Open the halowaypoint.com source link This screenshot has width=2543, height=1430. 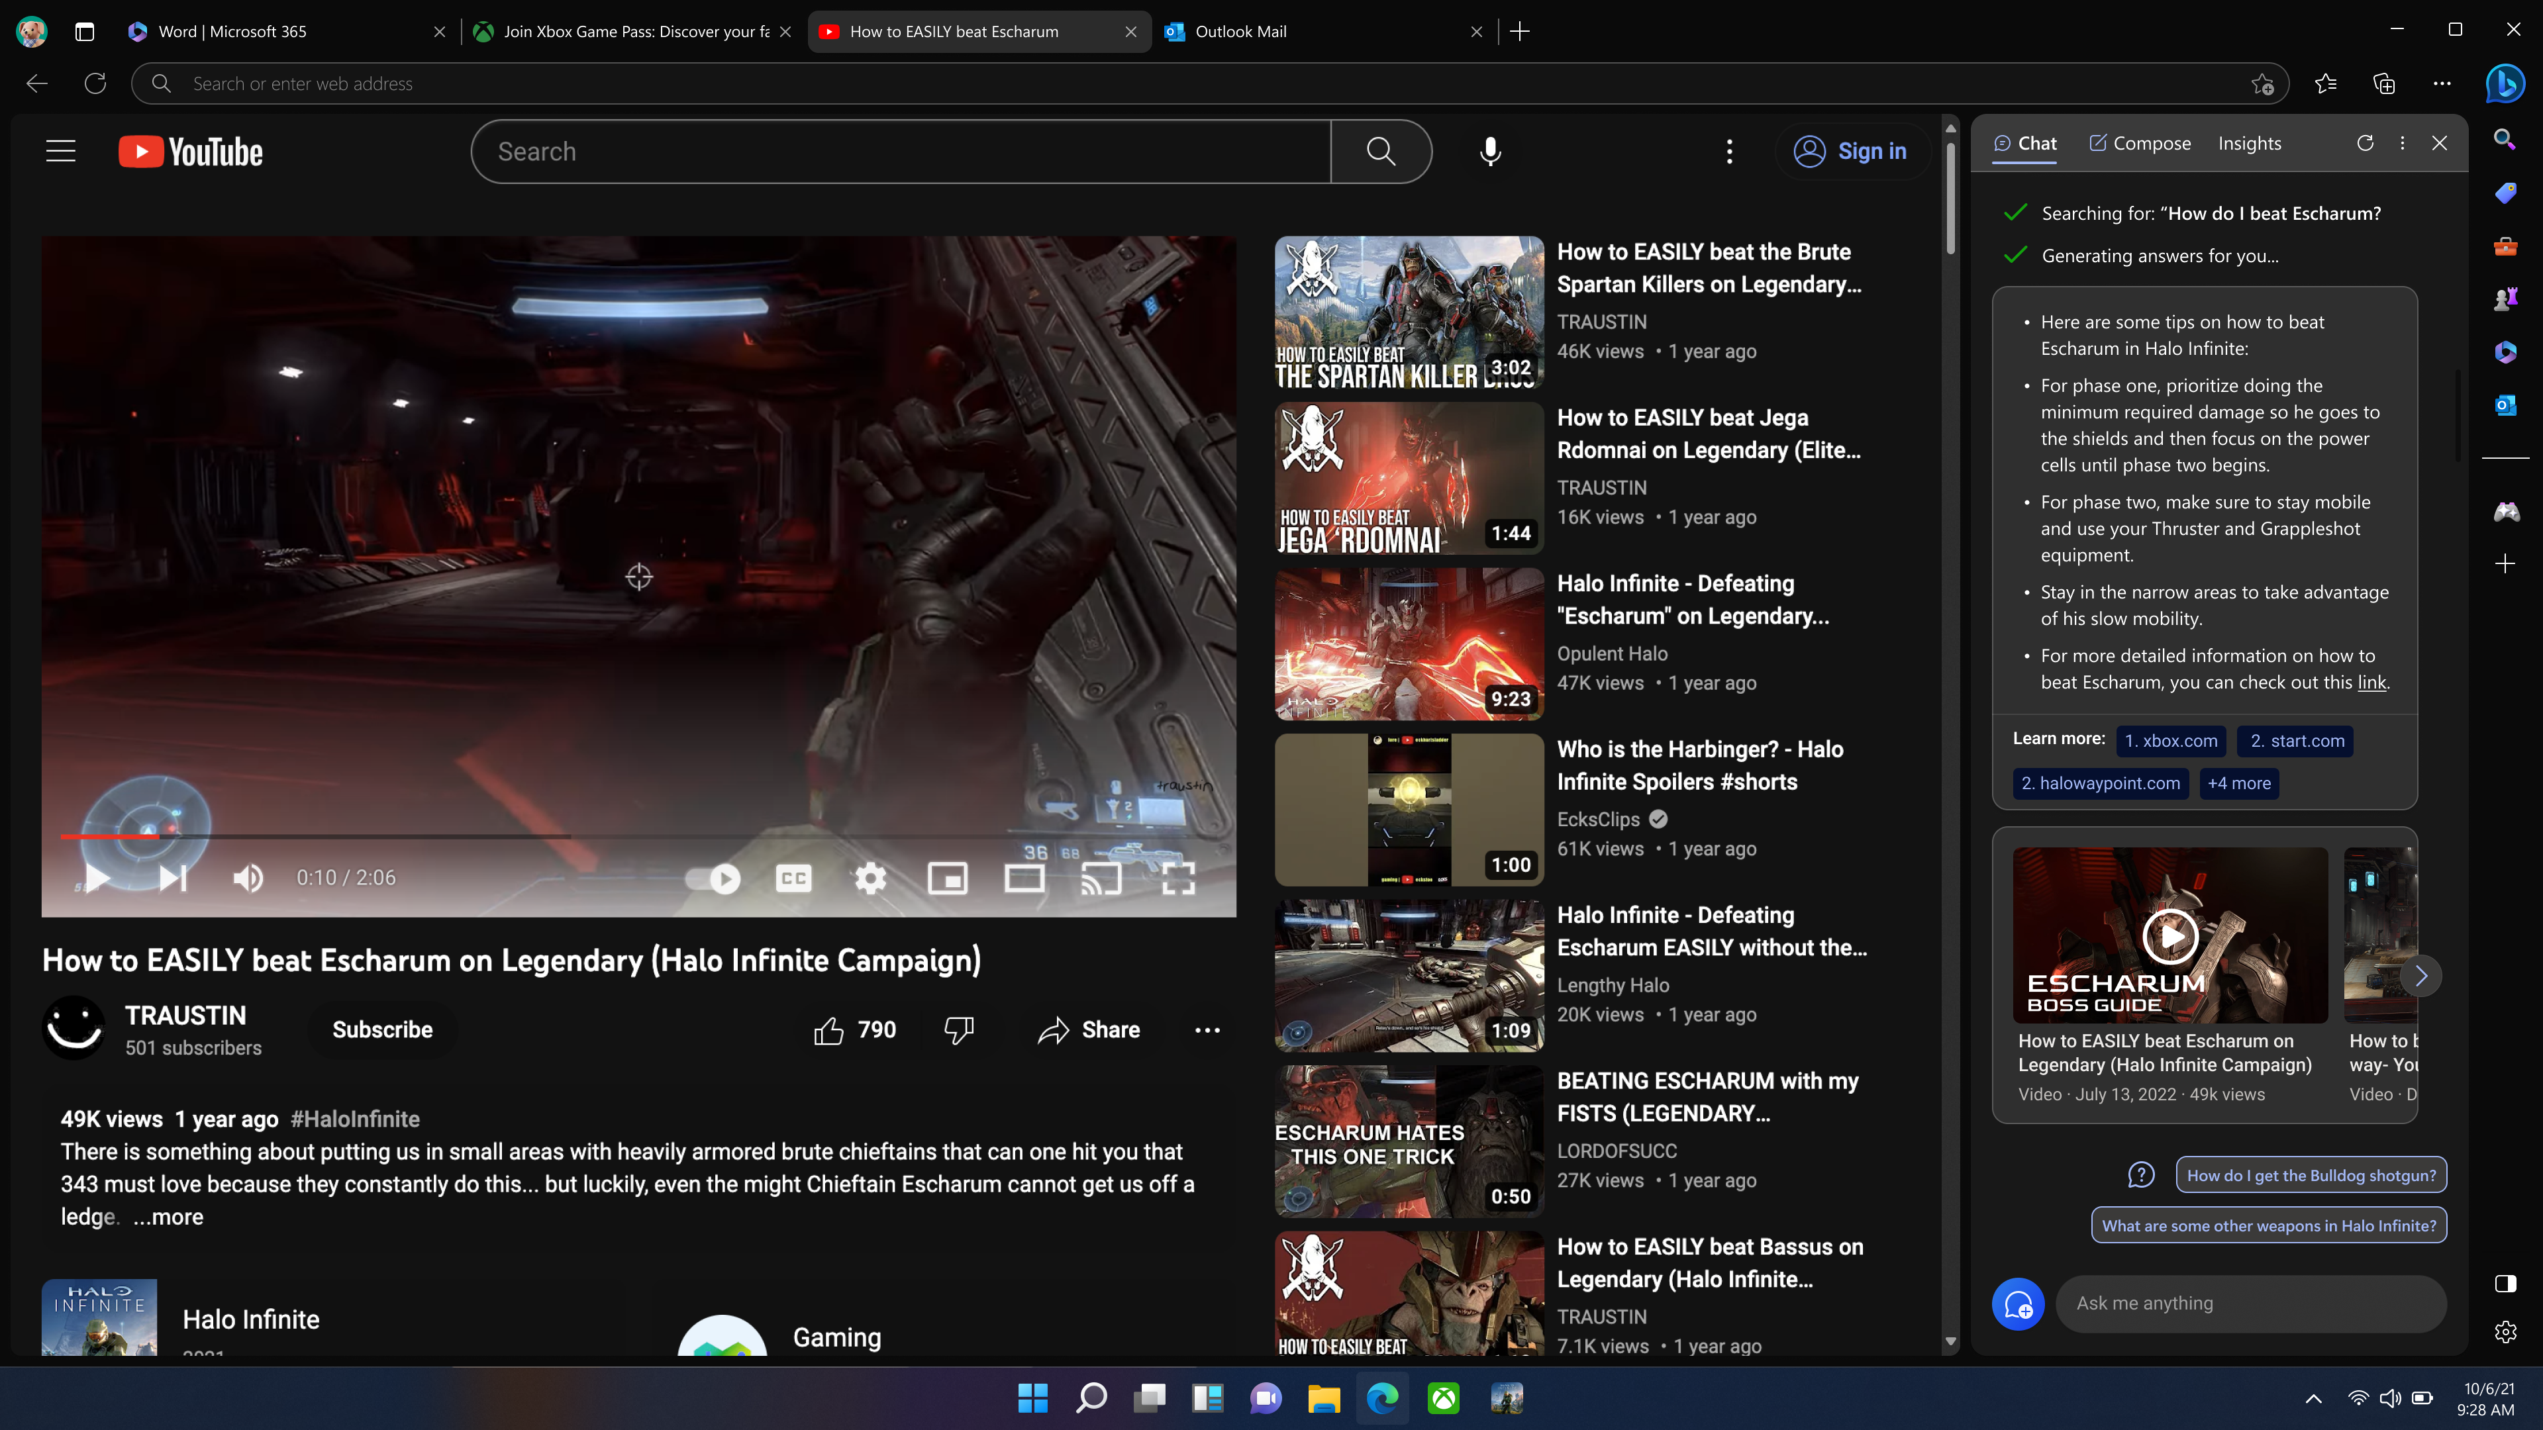[x=2101, y=784]
